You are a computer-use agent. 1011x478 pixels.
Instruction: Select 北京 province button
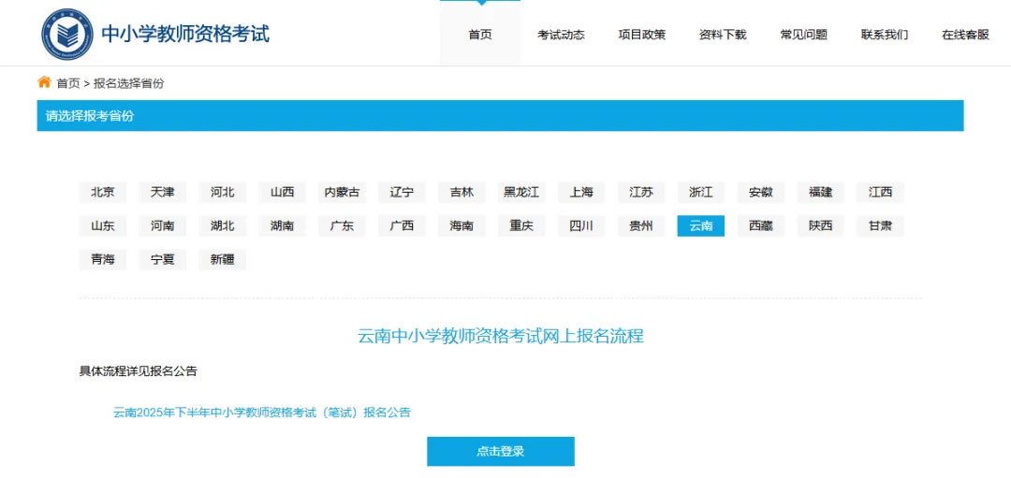coord(102,192)
